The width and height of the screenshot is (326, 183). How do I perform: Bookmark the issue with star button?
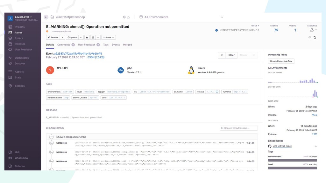tap(87, 37)
